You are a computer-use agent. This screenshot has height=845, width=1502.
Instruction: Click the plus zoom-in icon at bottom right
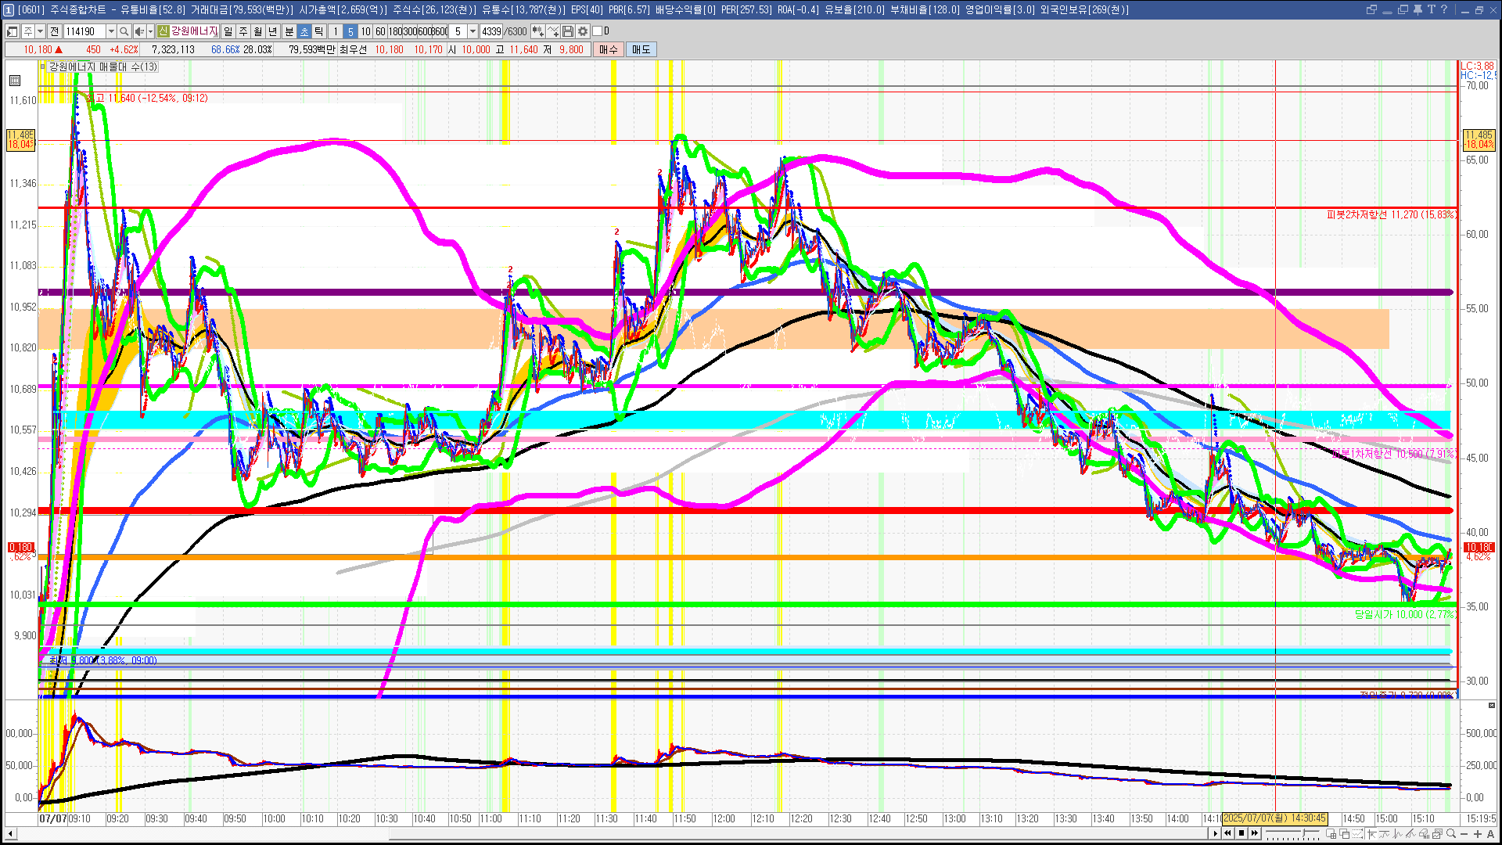point(1477,834)
